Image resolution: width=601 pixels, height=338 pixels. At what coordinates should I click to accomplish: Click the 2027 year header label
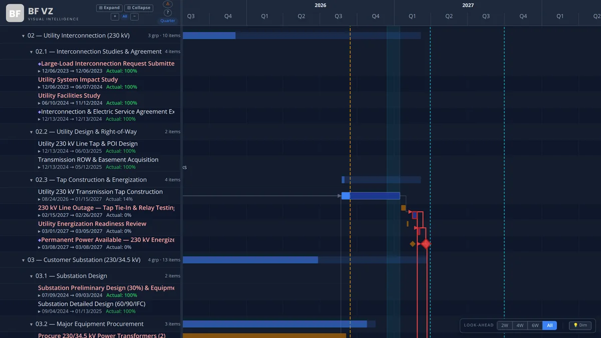click(x=468, y=5)
